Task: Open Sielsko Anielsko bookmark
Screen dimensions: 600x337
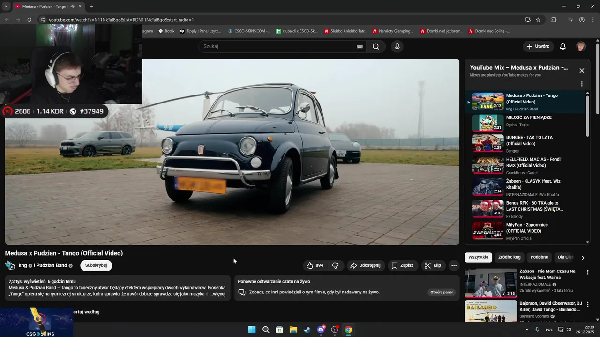Action: click(346, 31)
